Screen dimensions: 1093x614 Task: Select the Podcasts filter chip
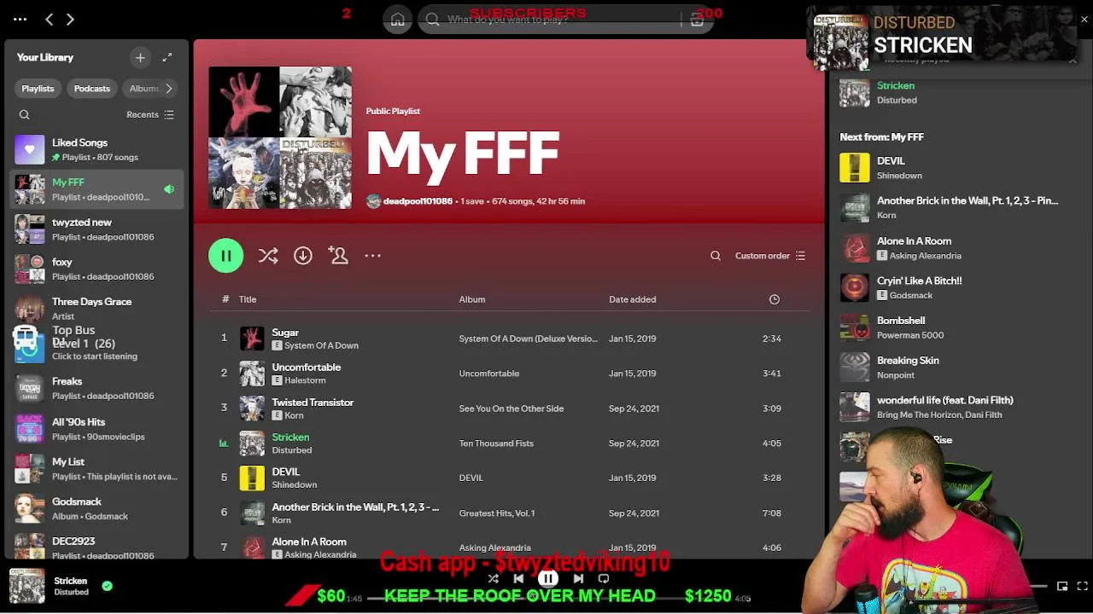pyautogui.click(x=91, y=89)
